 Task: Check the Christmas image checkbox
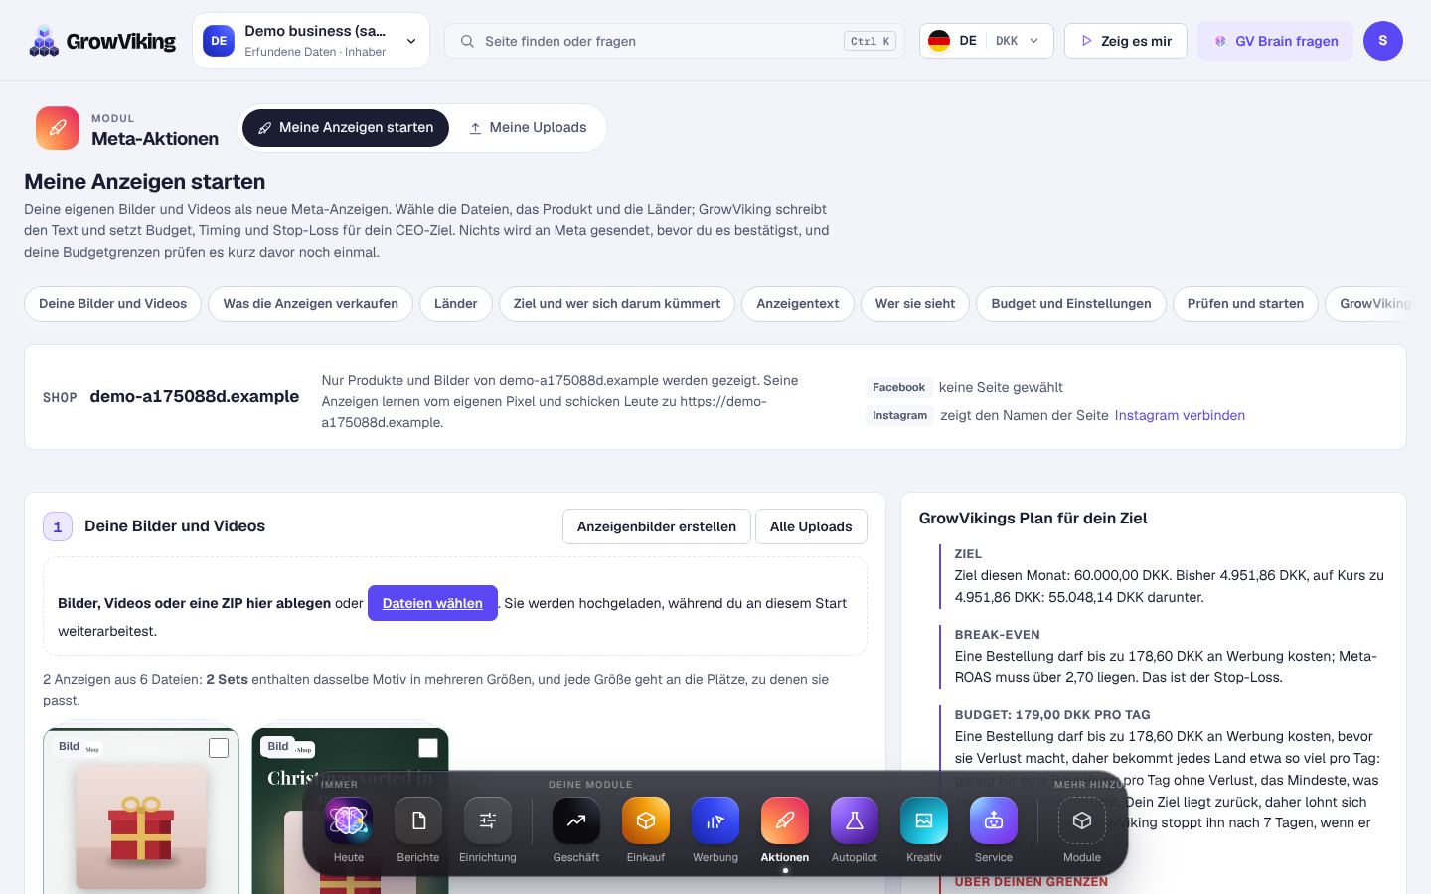pos(428,748)
